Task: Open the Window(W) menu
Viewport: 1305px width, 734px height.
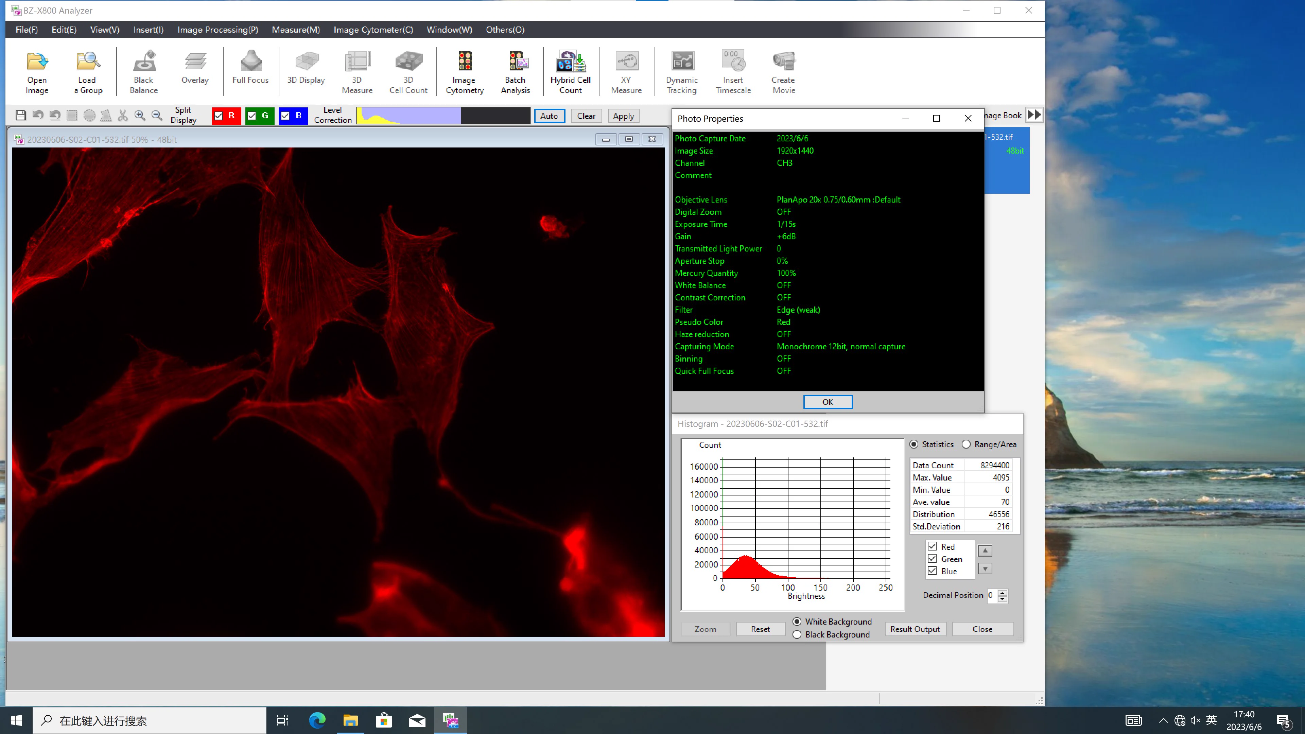Action: (449, 29)
